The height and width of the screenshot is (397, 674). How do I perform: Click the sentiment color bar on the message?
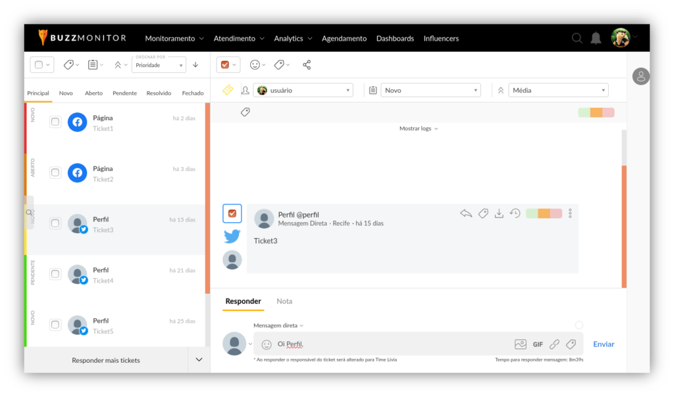[544, 214]
